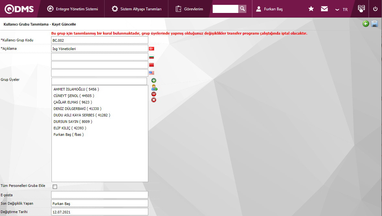Screen dimensions: 382x216
Task: Click the Bulgarian flag icon
Action: coord(152,57)
